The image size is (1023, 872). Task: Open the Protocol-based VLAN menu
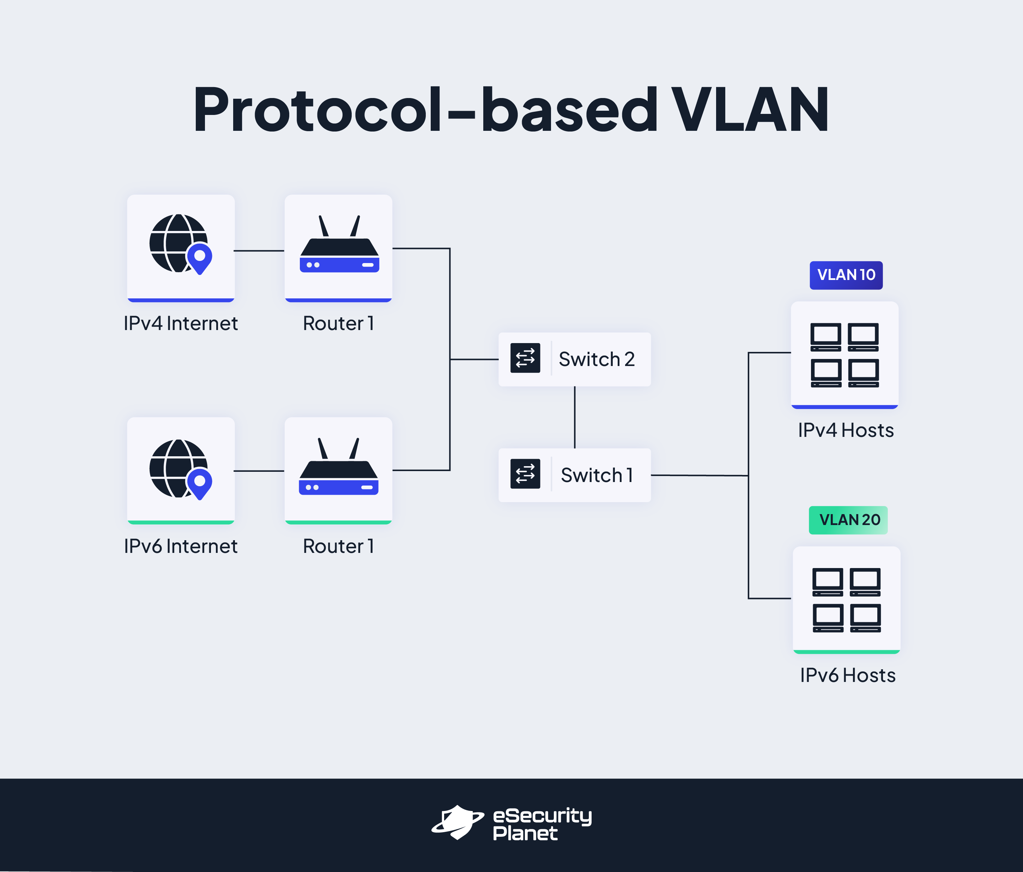point(511,86)
